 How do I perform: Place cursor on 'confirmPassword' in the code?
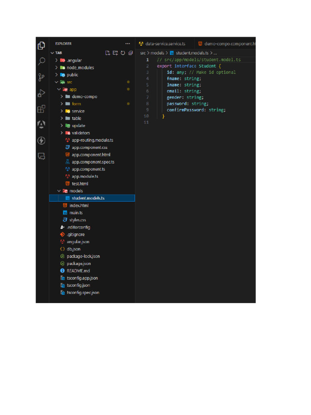tap(185, 110)
